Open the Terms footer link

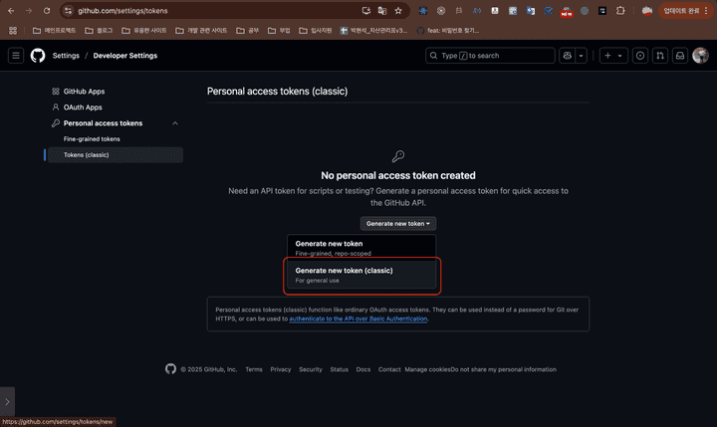tap(254, 369)
